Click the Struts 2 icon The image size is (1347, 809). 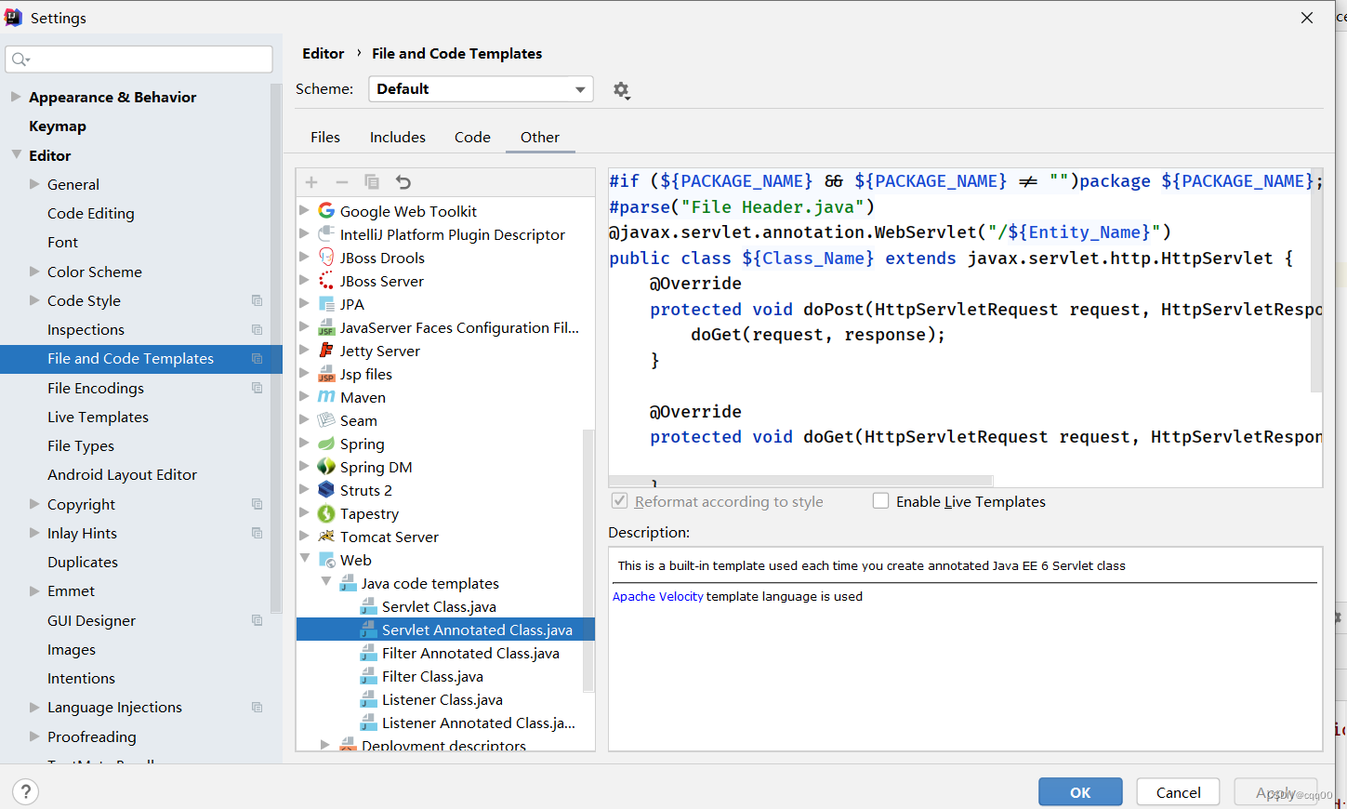click(326, 490)
